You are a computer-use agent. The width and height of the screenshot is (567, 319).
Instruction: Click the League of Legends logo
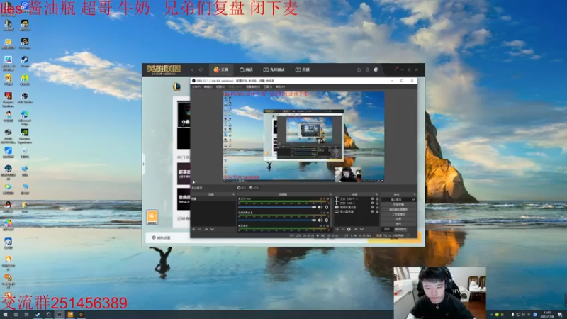164,69
